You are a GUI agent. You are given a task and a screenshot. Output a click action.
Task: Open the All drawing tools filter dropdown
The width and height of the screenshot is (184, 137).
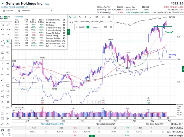point(6,35)
